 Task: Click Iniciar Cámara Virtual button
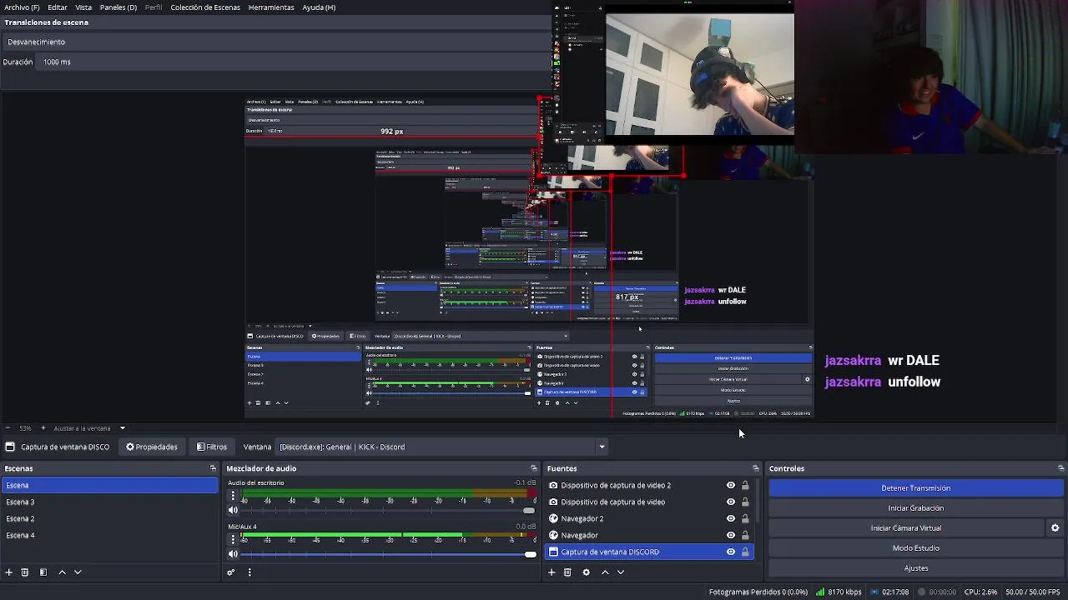(906, 528)
